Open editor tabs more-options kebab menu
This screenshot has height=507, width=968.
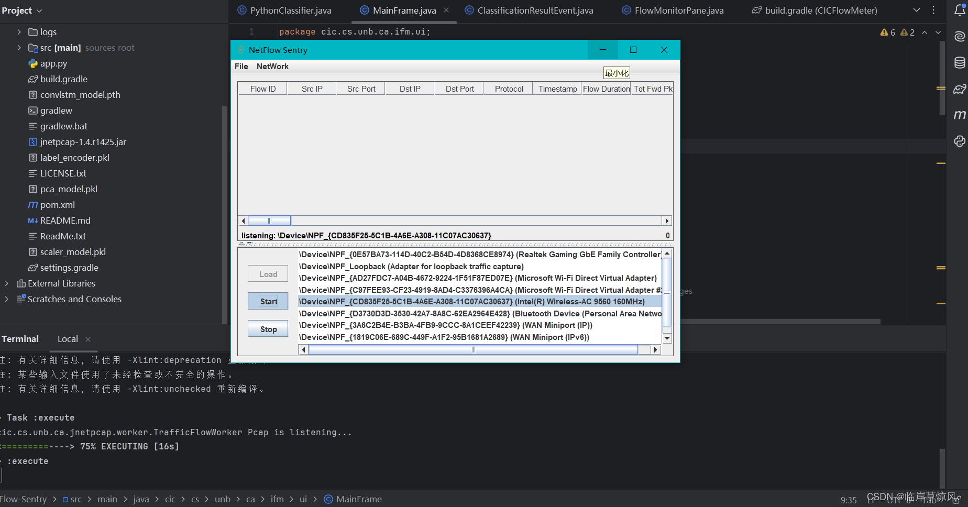pos(933,10)
